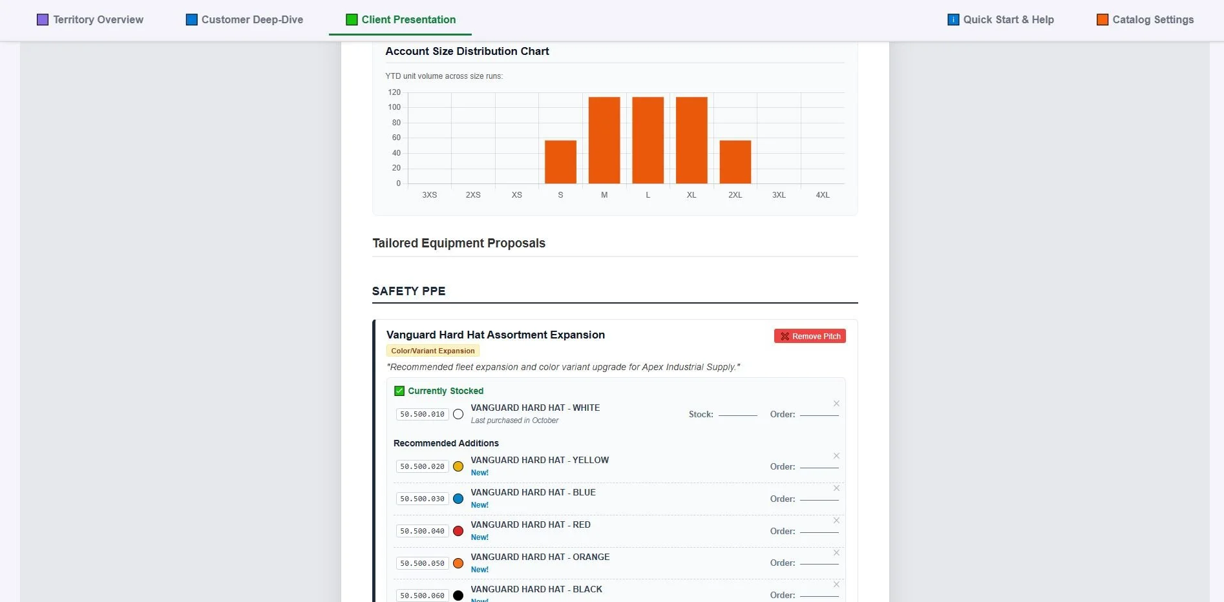The height and width of the screenshot is (602, 1224).
Task: Click the XL size bar in chart
Action: [691, 140]
